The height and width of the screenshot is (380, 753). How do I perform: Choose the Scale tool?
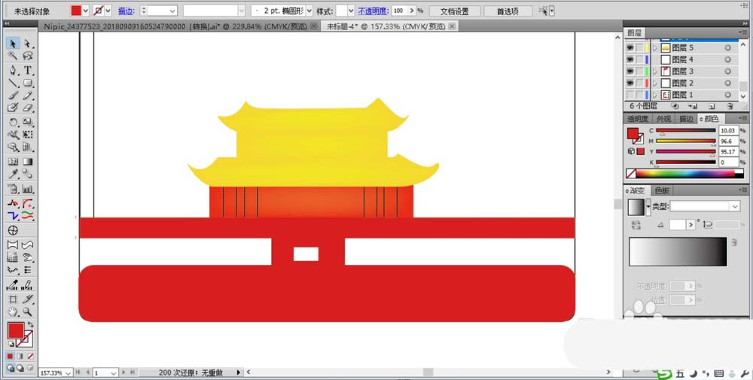tap(28, 123)
